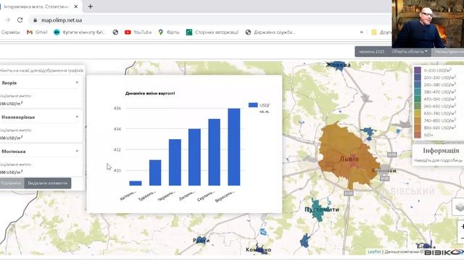The height and width of the screenshot is (261, 464).
Task: Select the Яворів card title
Action: click(x=9, y=83)
